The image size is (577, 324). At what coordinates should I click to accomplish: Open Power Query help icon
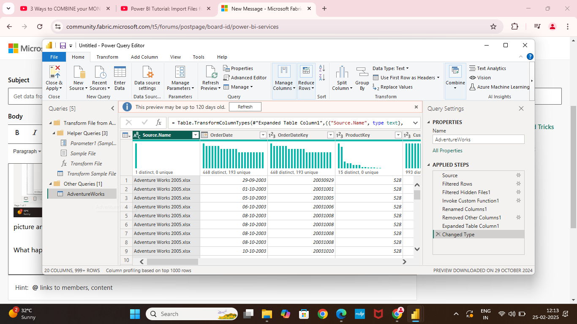(x=530, y=57)
